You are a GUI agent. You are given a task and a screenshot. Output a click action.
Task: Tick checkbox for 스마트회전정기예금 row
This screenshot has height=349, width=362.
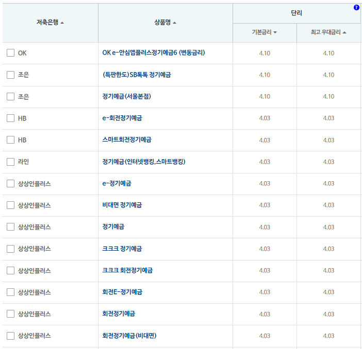point(11,139)
